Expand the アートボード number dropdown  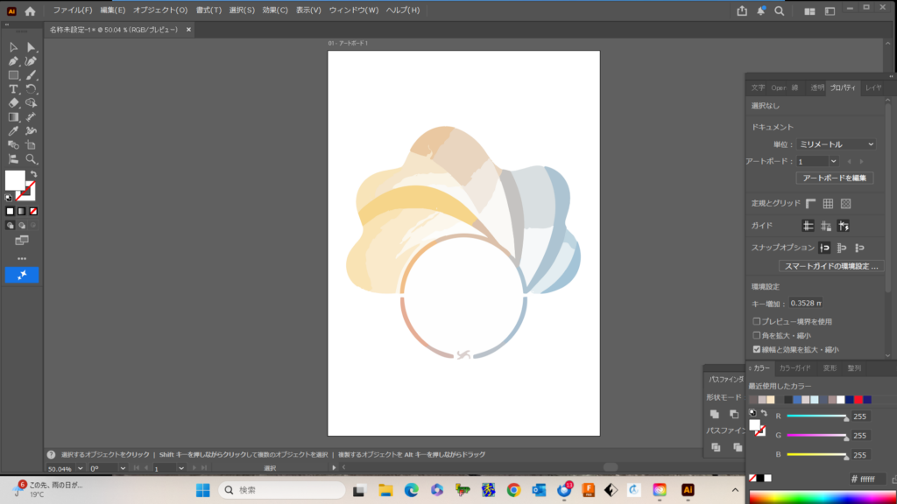[833, 162]
